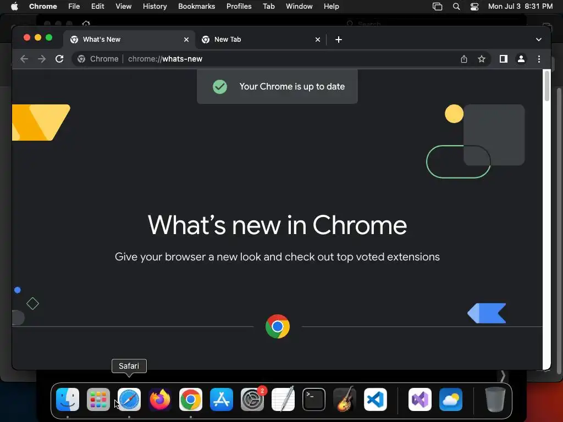Screen dimensions: 563x422
Task: Open the View menu
Action: click(124, 7)
